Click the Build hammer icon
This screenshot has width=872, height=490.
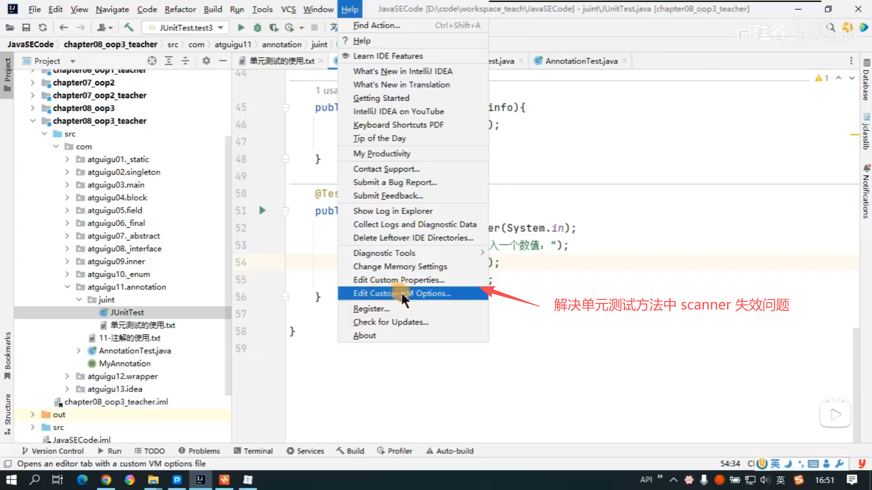click(x=129, y=28)
